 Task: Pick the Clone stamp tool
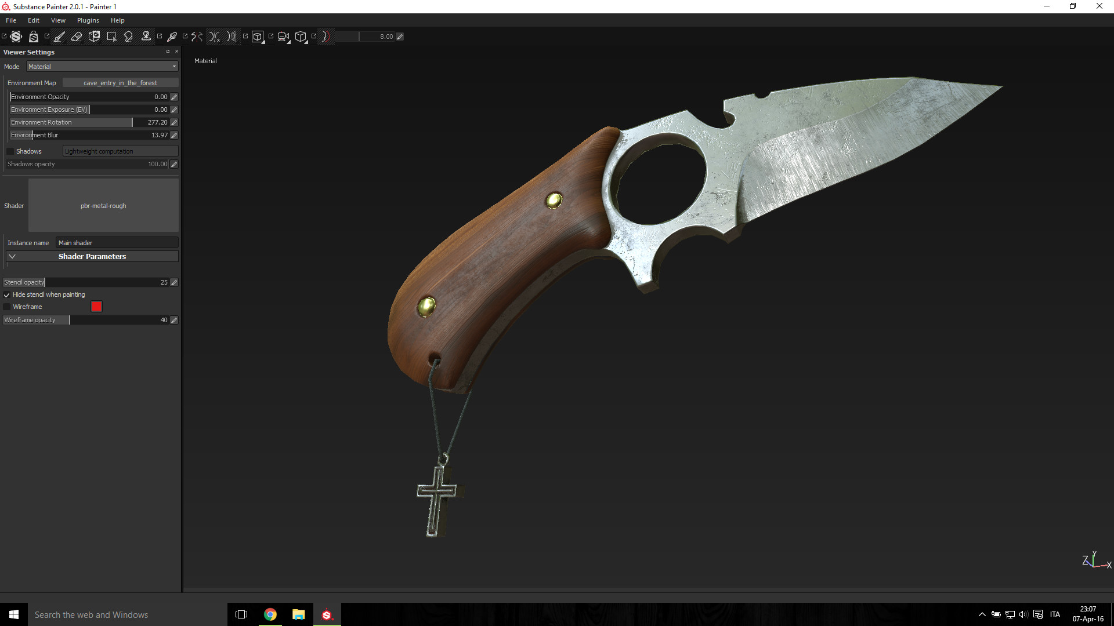[146, 36]
